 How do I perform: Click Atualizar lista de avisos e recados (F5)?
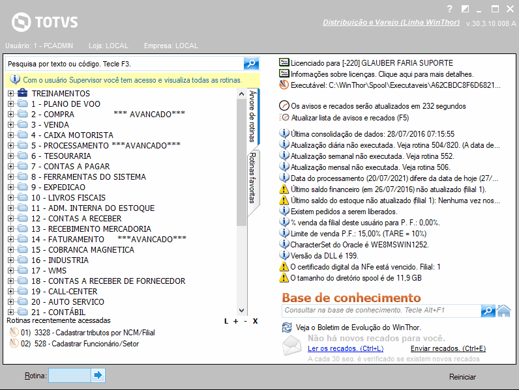350,118
